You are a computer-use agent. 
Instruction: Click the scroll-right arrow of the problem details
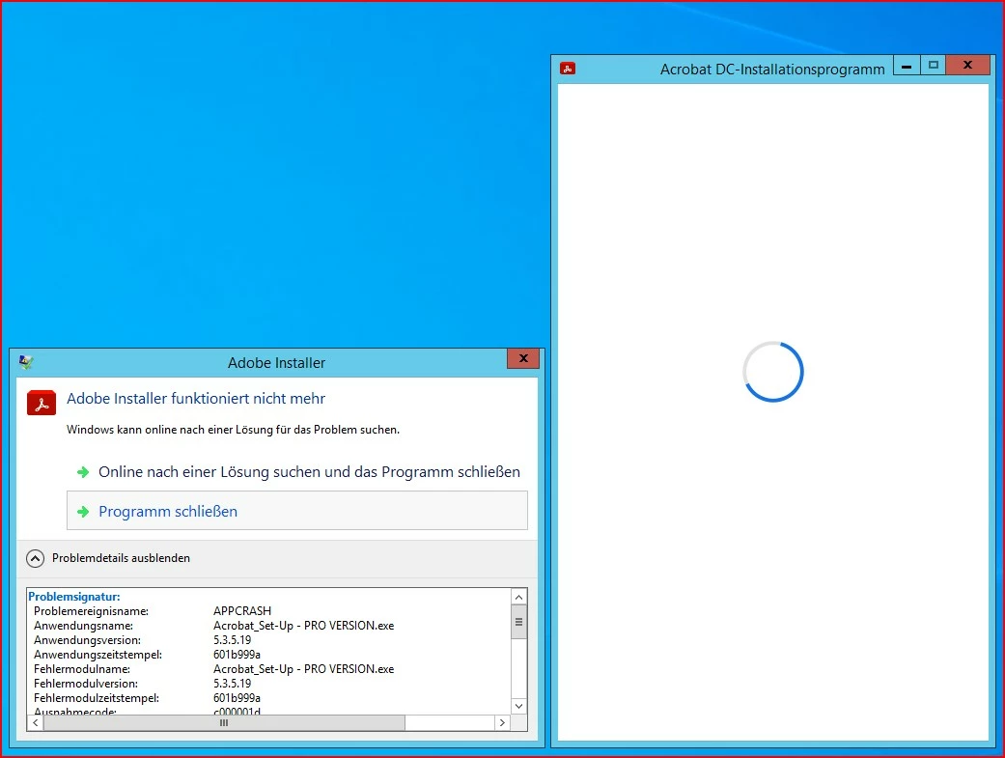[x=502, y=722]
